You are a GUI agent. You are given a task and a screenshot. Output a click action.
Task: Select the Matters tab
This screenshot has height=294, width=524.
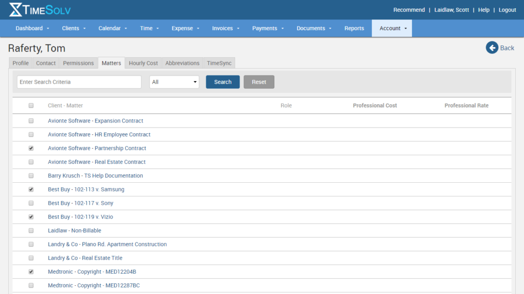click(111, 63)
